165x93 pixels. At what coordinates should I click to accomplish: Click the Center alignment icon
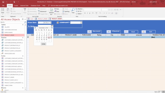click(106, 13)
